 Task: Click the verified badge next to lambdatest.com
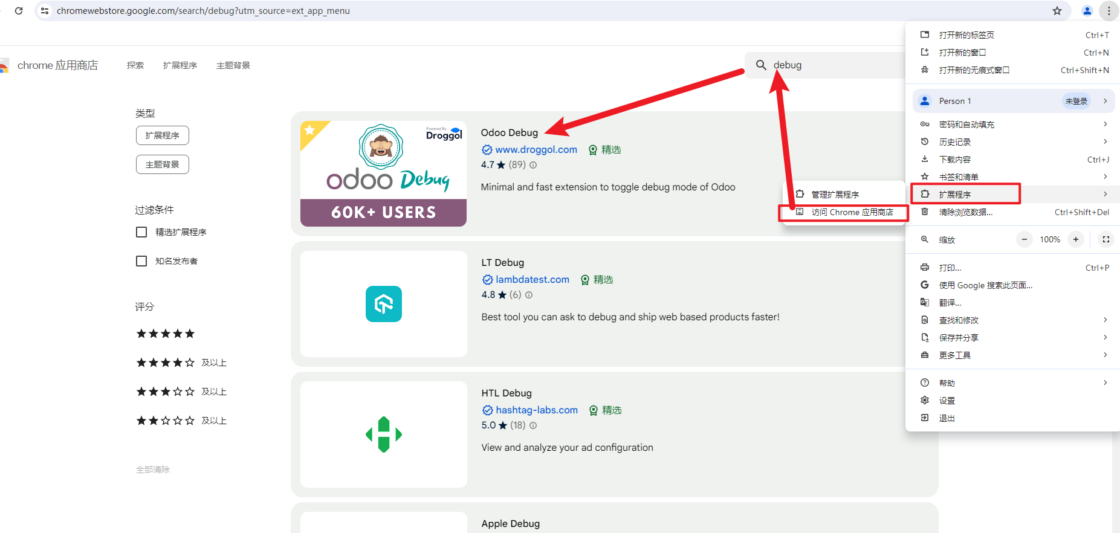[487, 280]
